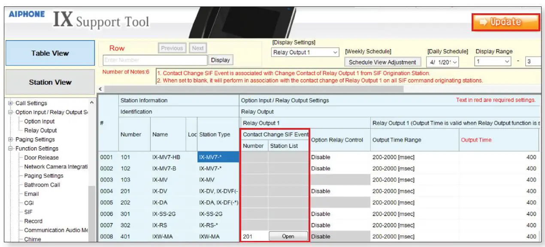
Task: Click the Schedule View Adjustment button
Action: coord(382,62)
